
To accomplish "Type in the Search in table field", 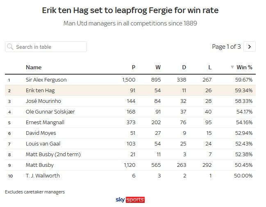I will coord(49,47).
